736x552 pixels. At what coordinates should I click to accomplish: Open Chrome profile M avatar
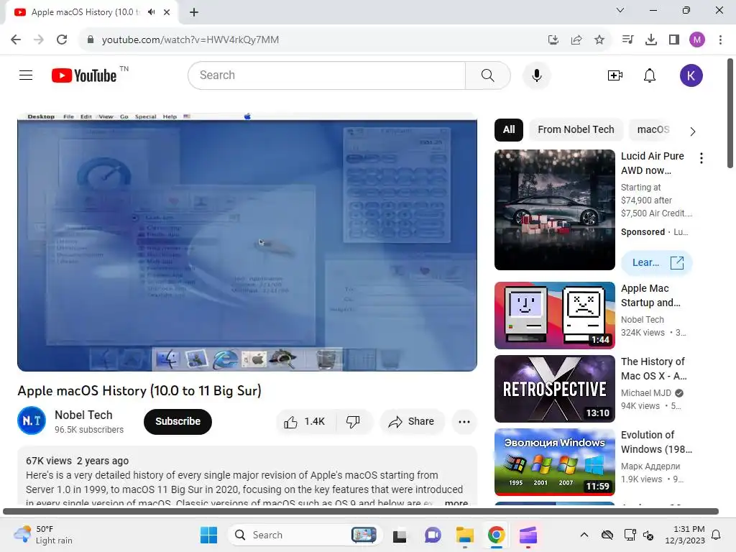click(697, 40)
